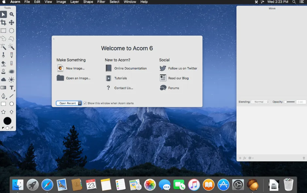Open Safari from the Dock
The image size is (307, 193).
[47, 185]
